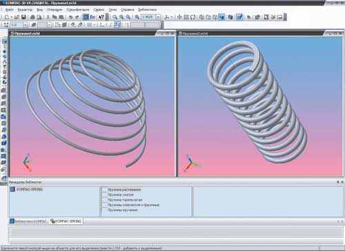Switch to the KOMPAS-SPRING library tab
Viewport: 345px width, 251px height.
pyautogui.click(x=66, y=221)
